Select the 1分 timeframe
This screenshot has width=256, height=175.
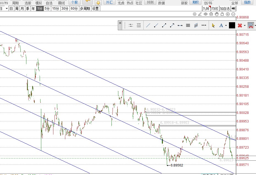pyautogui.click(x=40, y=9)
